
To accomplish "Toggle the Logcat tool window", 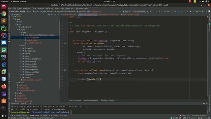I will [x=53, y=115].
